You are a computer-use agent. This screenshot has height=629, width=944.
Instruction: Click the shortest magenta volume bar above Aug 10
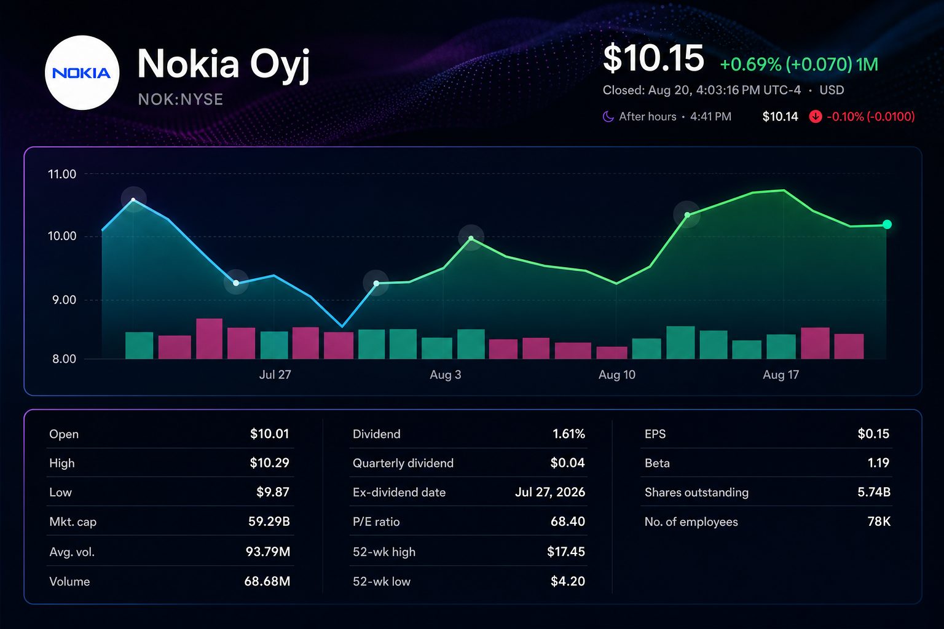[x=612, y=353]
